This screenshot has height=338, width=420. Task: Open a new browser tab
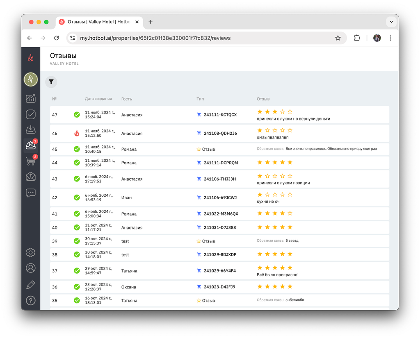tap(151, 22)
